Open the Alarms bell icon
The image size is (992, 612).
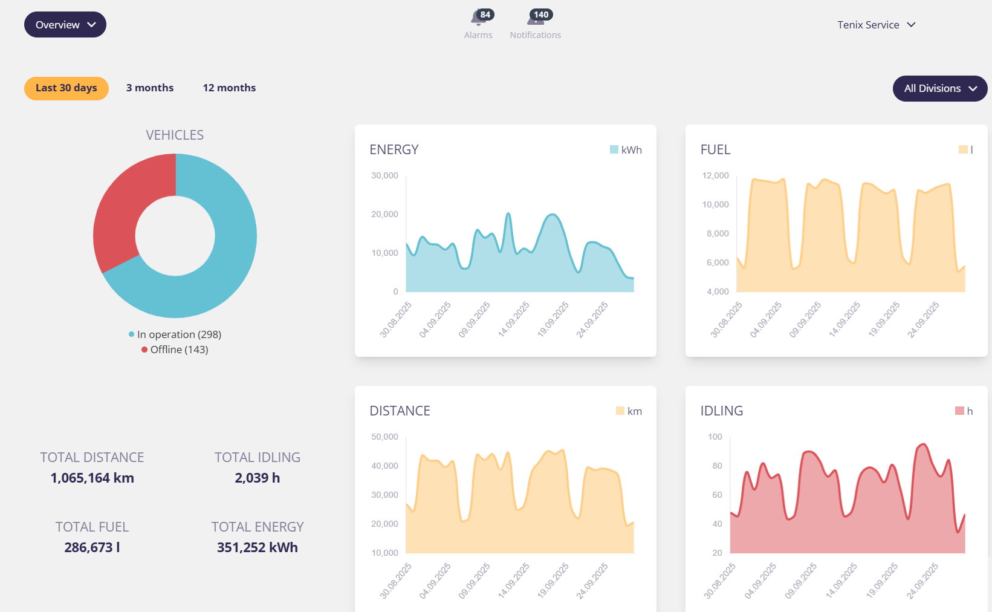[477, 20]
